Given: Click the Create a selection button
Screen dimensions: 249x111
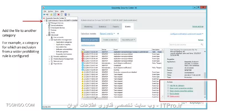Looking at the screenshot, I should pyautogui.click(x=110, y=40).
